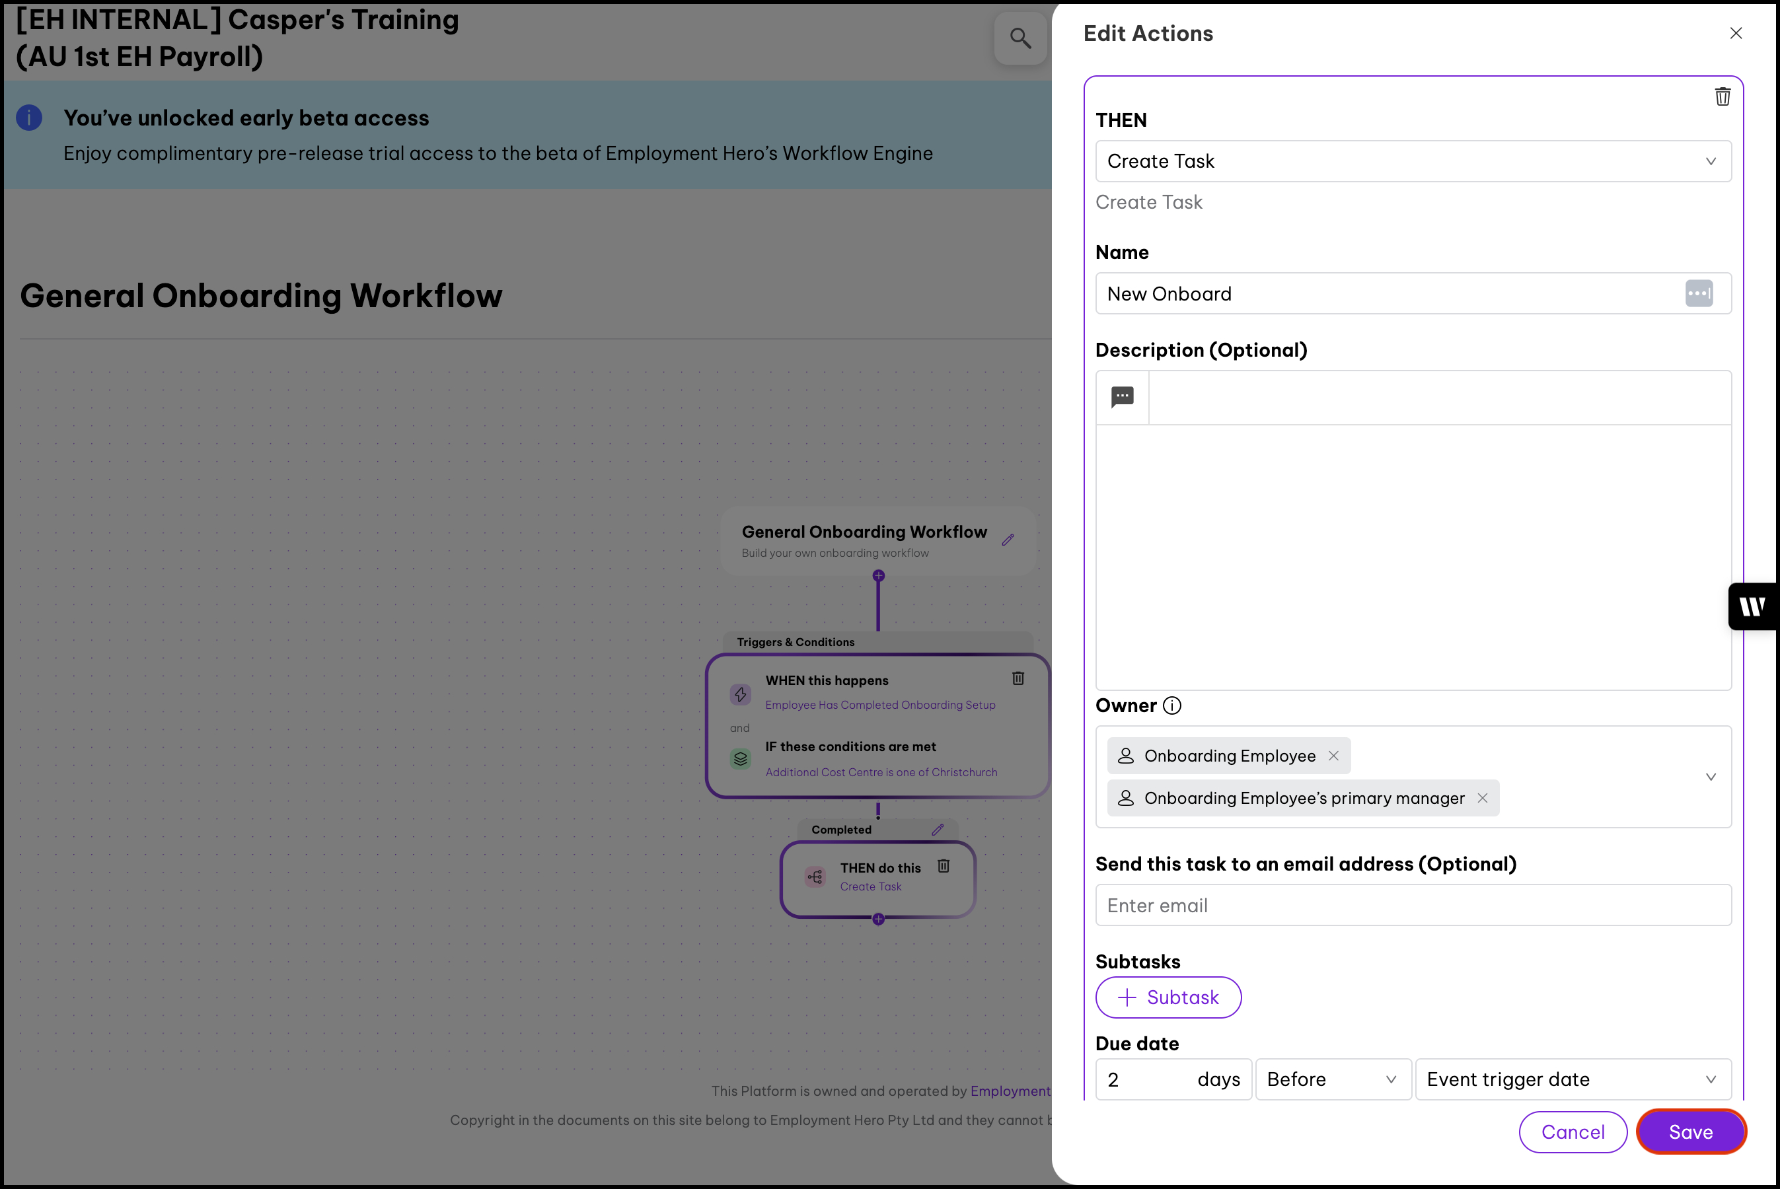The height and width of the screenshot is (1189, 1780).
Task: Click the description toolbar variable icon
Action: (1122, 396)
